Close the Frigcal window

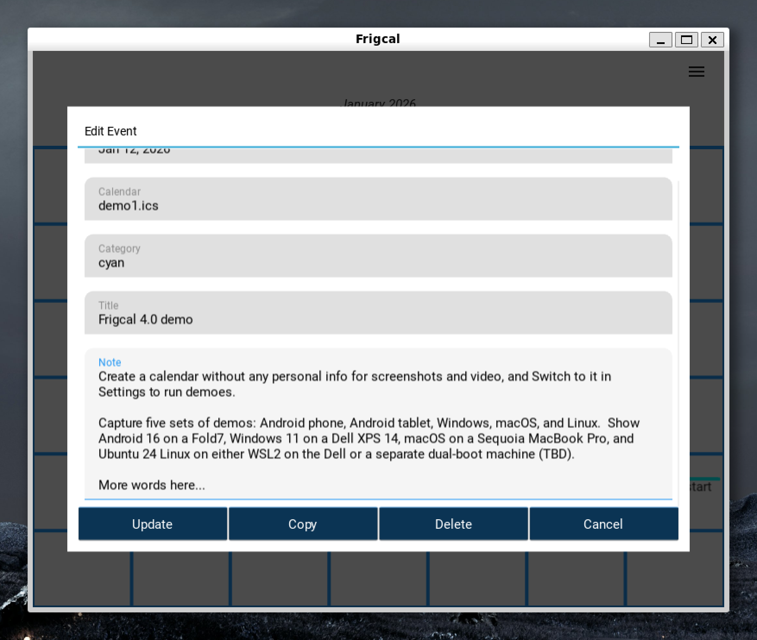pos(712,40)
